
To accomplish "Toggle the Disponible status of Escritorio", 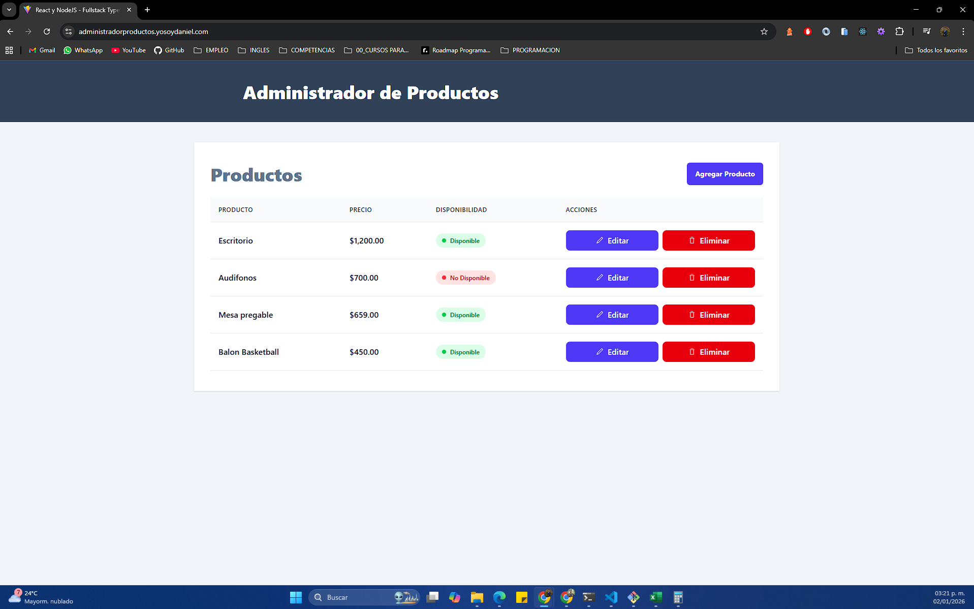I will (x=460, y=241).
